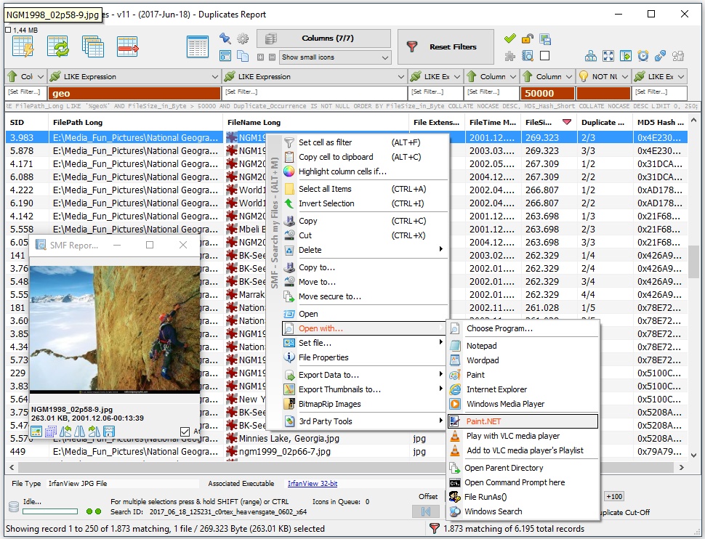
Task: Choose Paint.NET in Open with submenu
Action: pyautogui.click(x=523, y=421)
